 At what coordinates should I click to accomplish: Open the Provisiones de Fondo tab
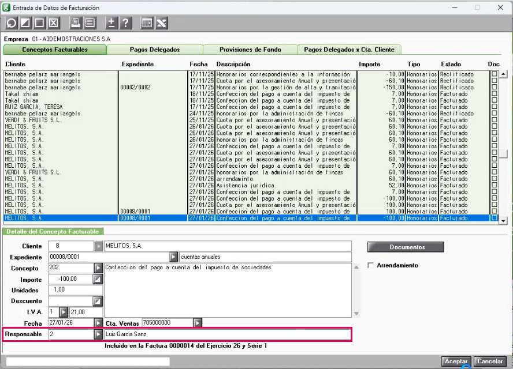click(250, 50)
